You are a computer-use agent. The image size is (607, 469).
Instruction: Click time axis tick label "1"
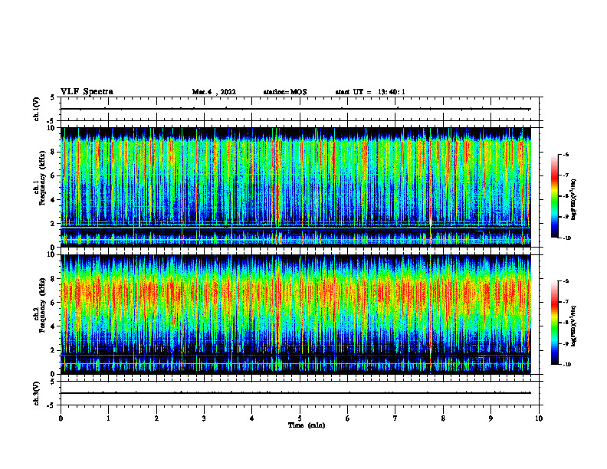(108, 418)
